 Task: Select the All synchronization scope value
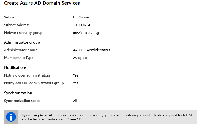pos(75,101)
